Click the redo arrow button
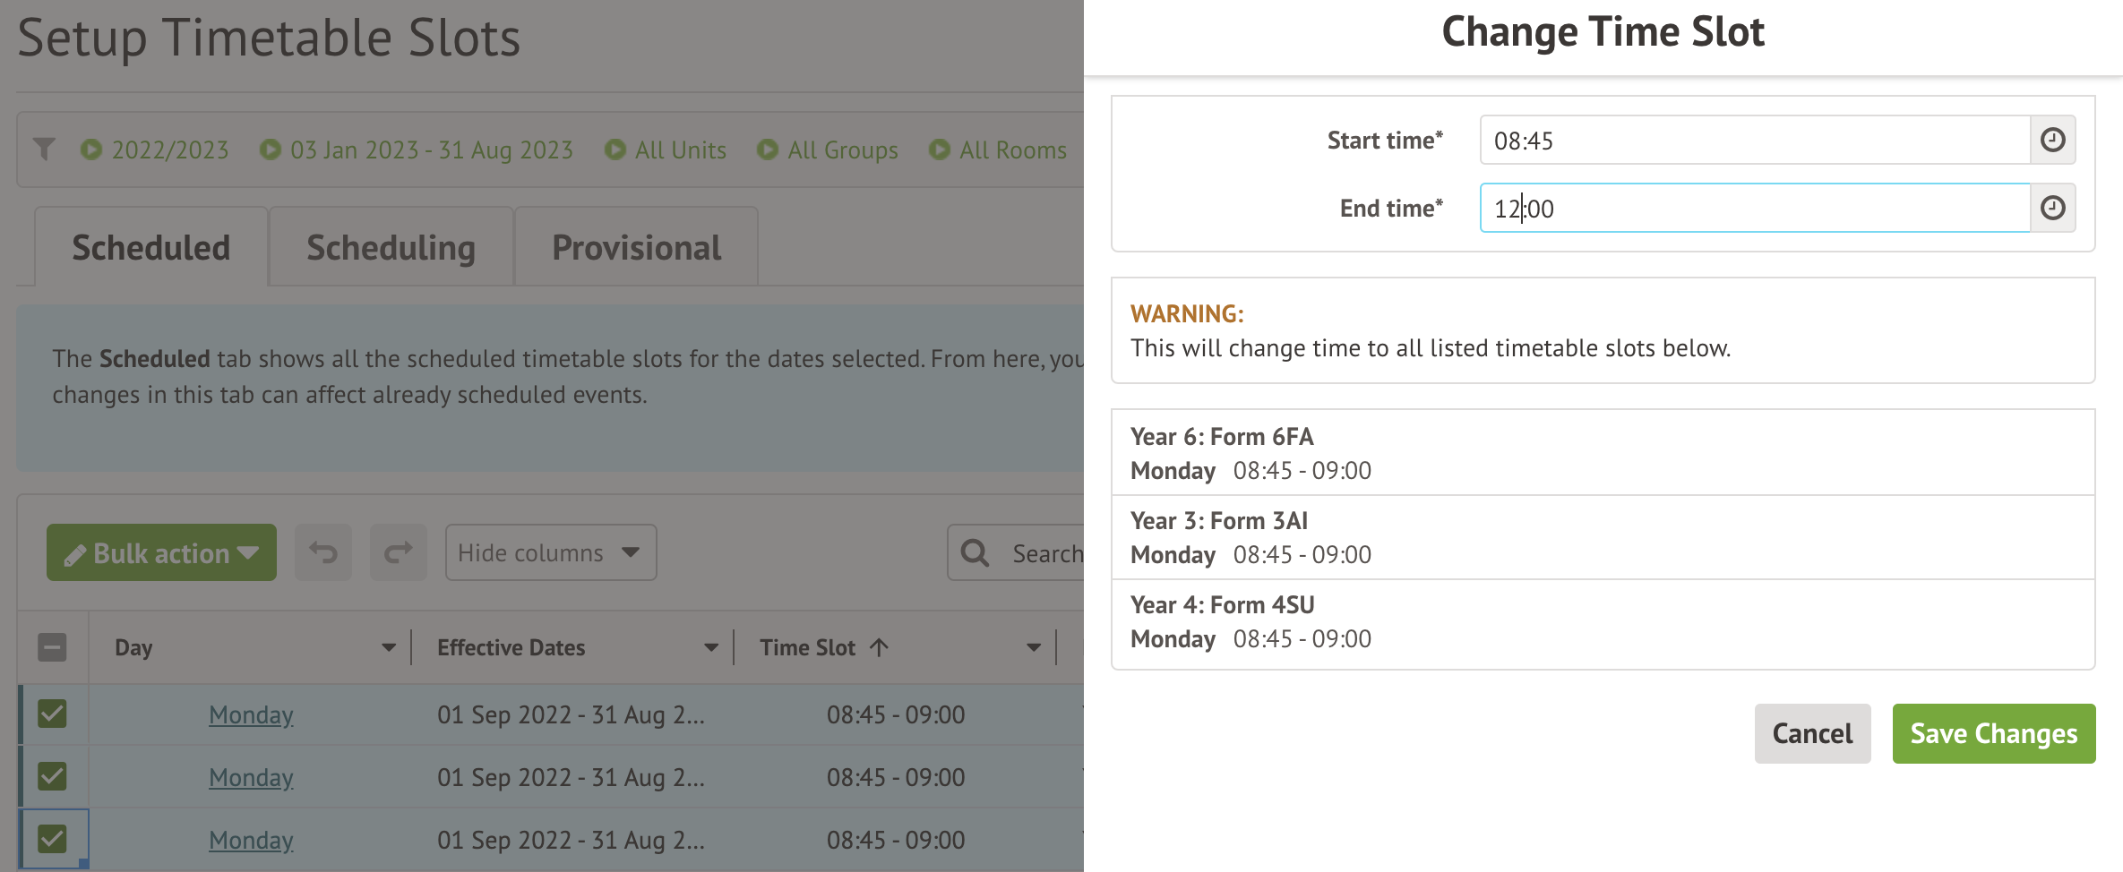 point(398,552)
